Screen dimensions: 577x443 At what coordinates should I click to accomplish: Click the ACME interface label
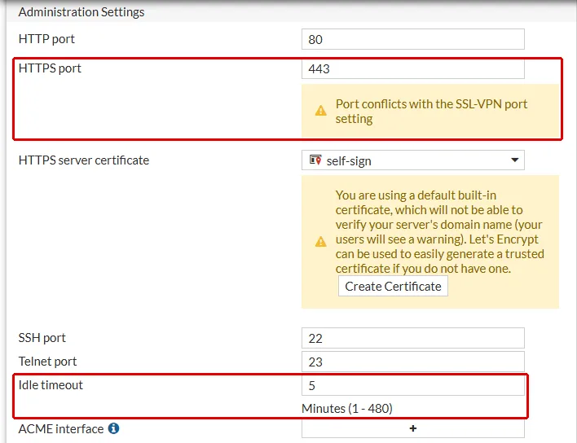[61, 429]
